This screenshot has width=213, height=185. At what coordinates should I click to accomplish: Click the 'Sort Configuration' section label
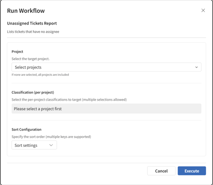point(26,130)
